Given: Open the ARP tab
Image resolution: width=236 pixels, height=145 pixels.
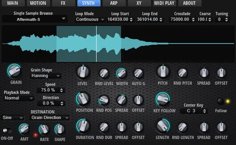Looking at the screenshot, I should (x=114, y=3).
